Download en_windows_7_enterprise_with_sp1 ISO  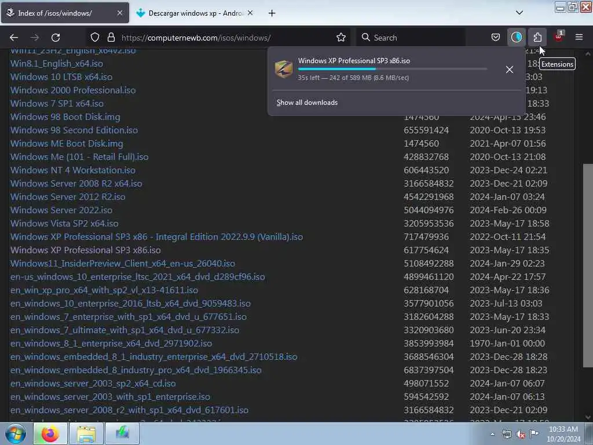128,317
